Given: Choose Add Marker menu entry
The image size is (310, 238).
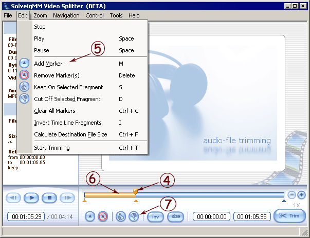Looking at the screenshot, I should click(x=82, y=64).
